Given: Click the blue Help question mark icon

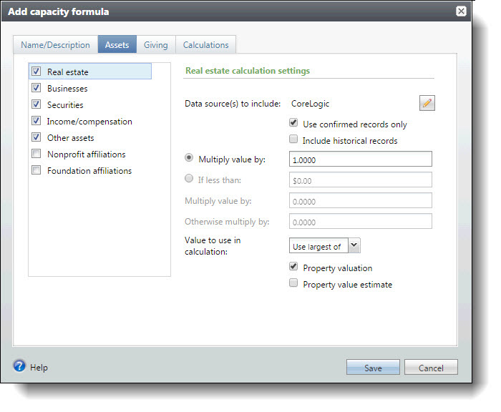Looking at the screenshot, I should pyautogui.click(x=19, y=366).
